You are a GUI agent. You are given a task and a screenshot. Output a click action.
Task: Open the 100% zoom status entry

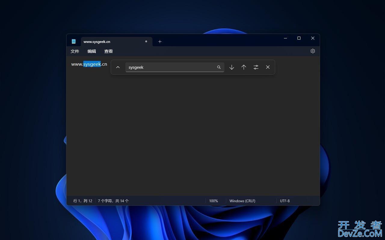pyautogui.click(x=214, y=201)
